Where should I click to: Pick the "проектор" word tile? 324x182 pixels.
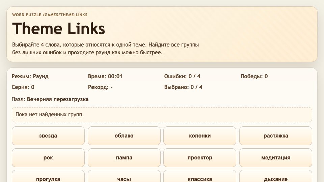tap(200, 158)
